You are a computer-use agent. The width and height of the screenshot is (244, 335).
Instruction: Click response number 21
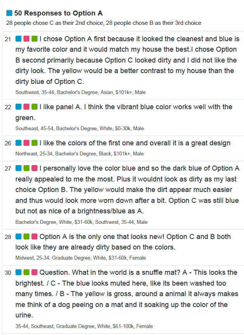tap(8, 39)
